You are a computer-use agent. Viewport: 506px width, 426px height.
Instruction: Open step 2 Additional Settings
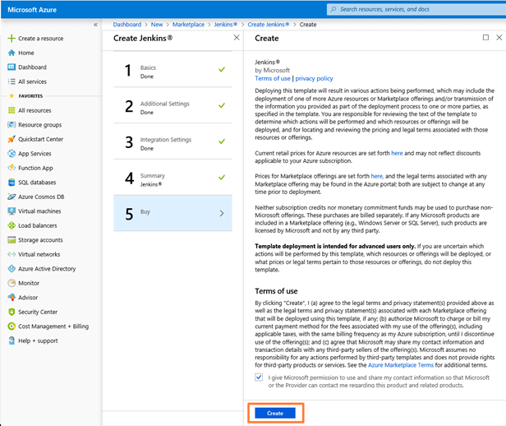point(172,106)
